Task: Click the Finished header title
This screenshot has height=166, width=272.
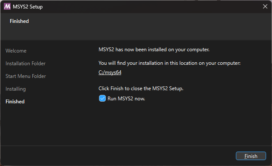Action: tap(19, 21)
